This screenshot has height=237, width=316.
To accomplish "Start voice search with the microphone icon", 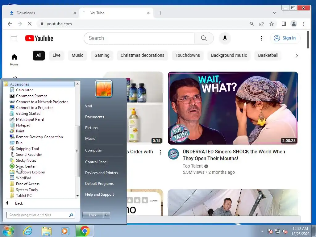I will coord(225,38).
